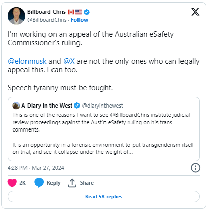Open Billboard Chris profile picture
The height and width of the screenshot is (210, 209).
[x=16, y=16]
